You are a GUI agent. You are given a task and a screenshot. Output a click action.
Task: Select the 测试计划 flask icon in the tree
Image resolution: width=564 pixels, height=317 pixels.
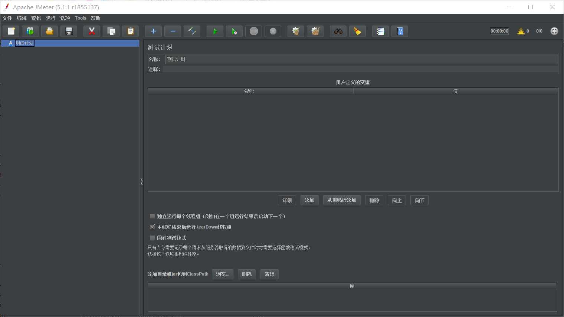click(10, 43)
